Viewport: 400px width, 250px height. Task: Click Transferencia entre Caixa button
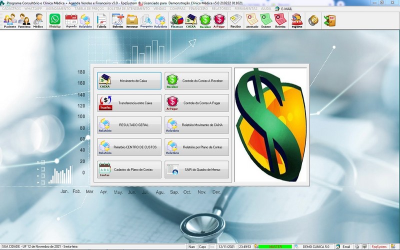129,102
